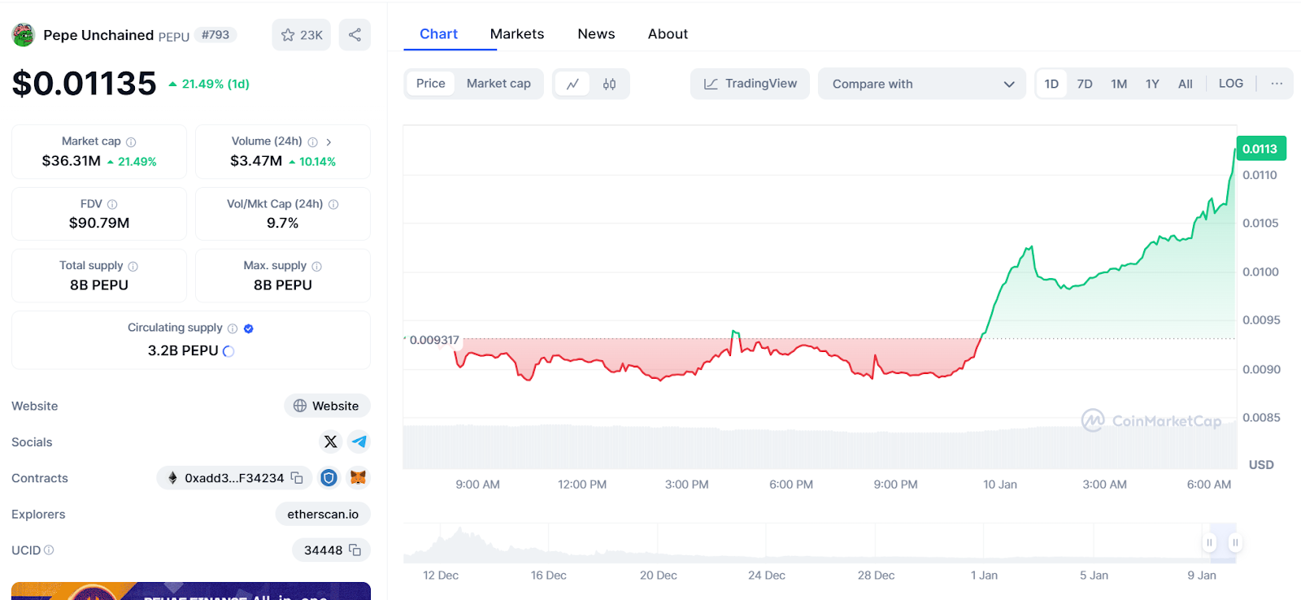The height and width of the screenshot is (600, 1301).
Task: Toggle LOG scale on chart
Action: tap(1231, 84)
